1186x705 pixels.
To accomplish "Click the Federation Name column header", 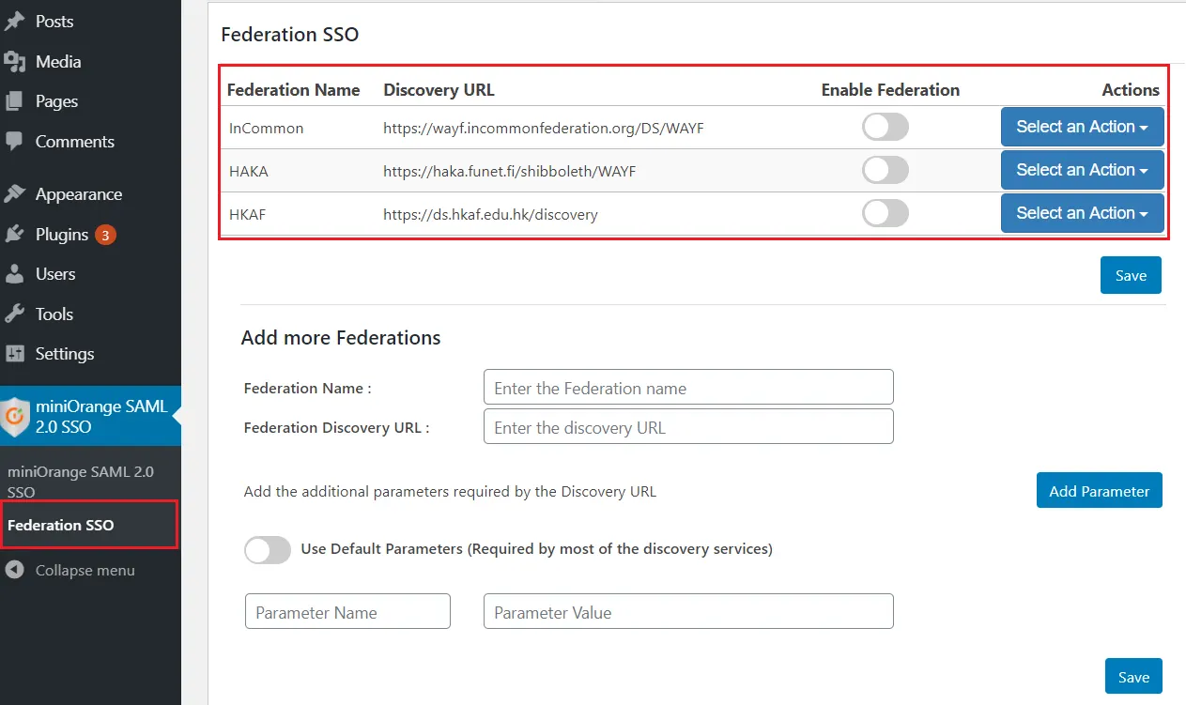I will (294, 90).
